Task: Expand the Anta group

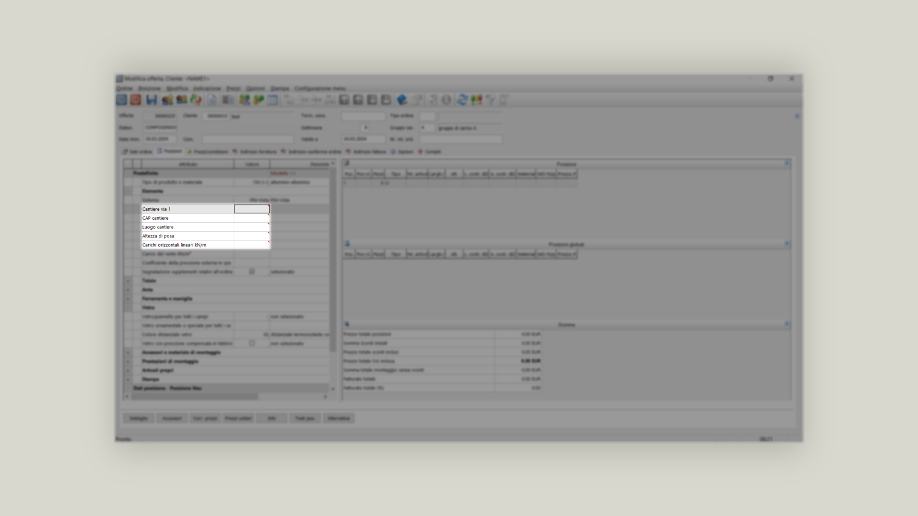Action: 128,290
